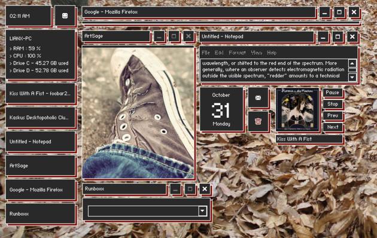This screenshot has width=377, height=238.
Task: Close the Firefox window
Action: [354, 12]
